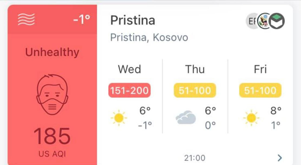This screenshot has width=301, height=165.
Task: Click Thursday's yellow 51-100 AQI badge
Action: click(195, 90)
